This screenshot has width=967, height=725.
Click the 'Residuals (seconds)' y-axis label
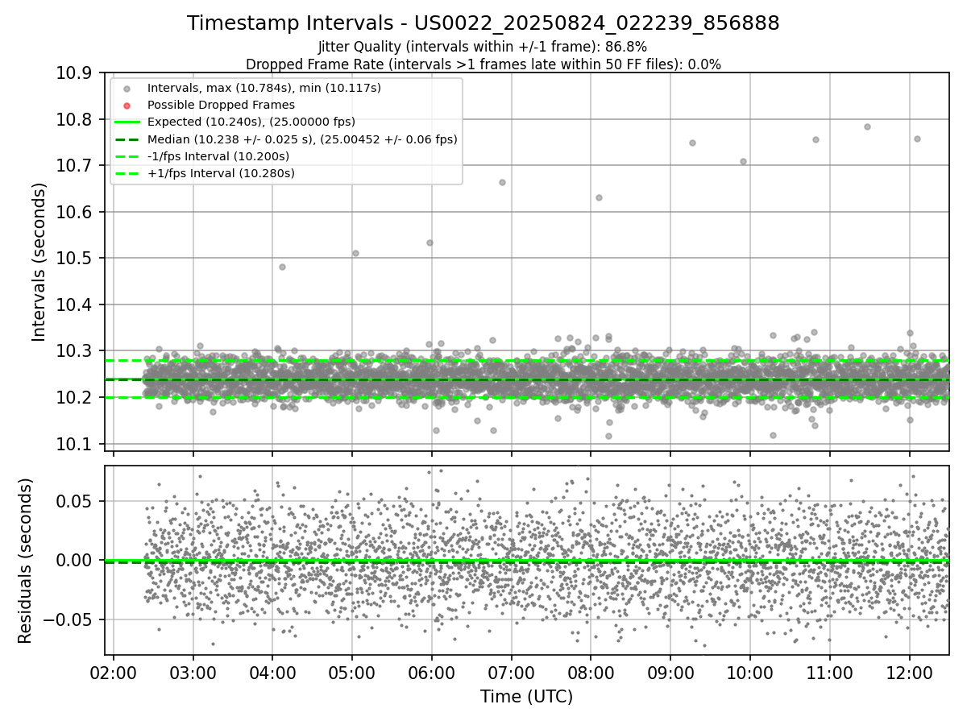coord(25,561)
